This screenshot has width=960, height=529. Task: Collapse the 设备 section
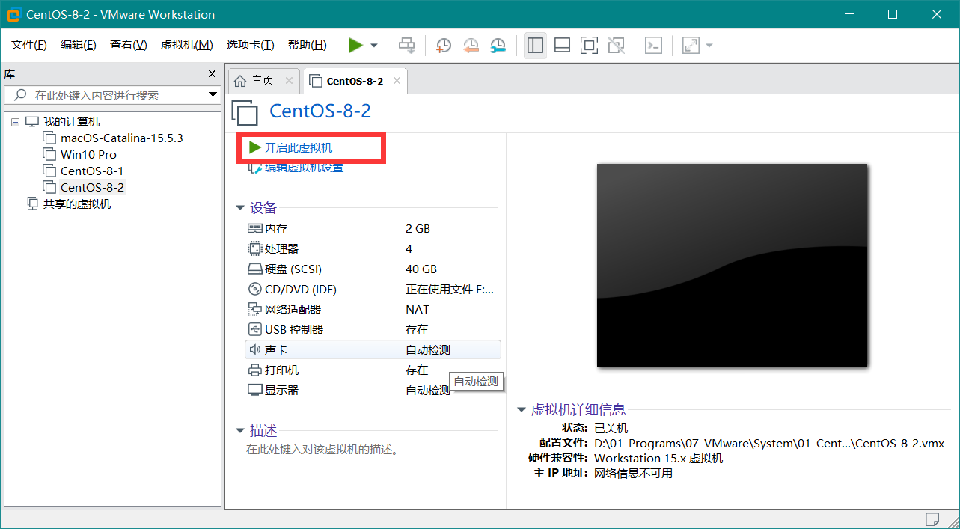239,208
